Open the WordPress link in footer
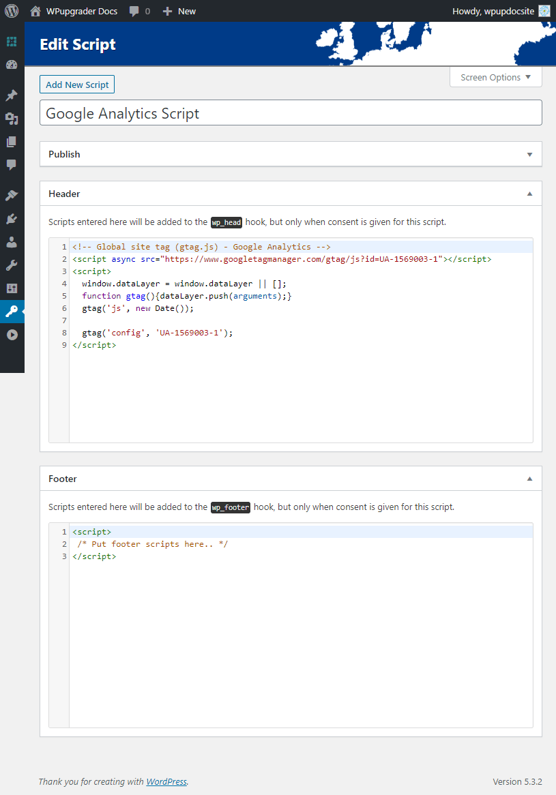The height and width of the screenshot is (795, 556). [166, 781]
